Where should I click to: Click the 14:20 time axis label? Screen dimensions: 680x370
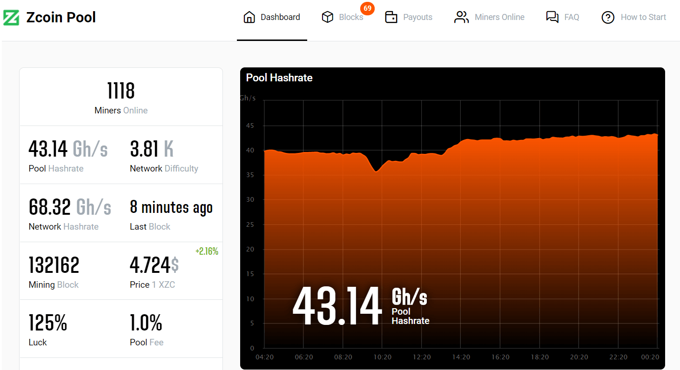[x=461, y=357]
